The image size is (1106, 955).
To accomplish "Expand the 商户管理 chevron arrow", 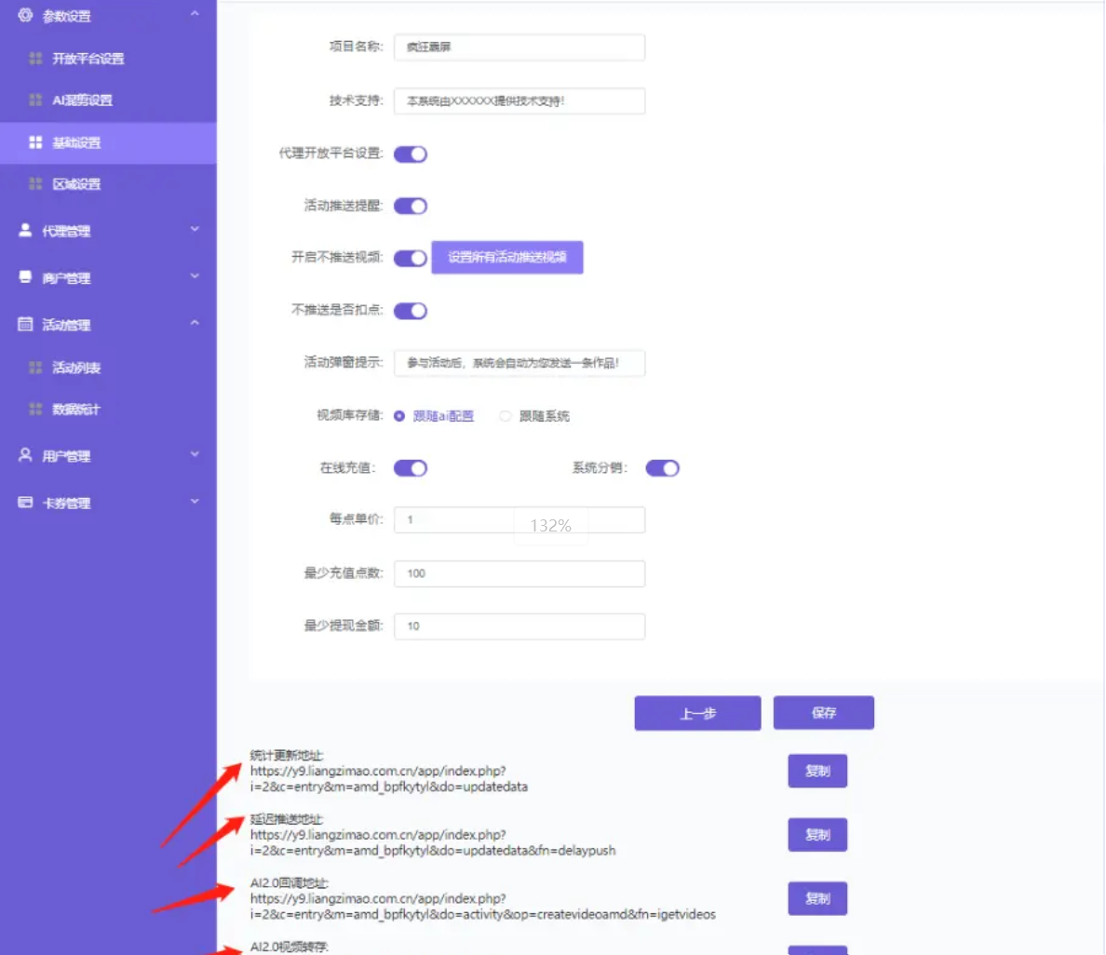I will coord(195,276).
